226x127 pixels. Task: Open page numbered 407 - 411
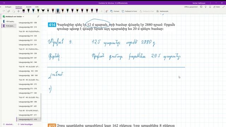29,115
